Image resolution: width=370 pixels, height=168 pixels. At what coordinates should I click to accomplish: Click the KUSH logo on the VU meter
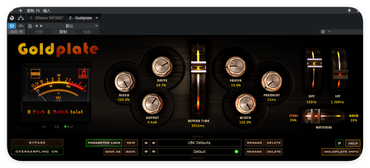click(x=35, y=73)
